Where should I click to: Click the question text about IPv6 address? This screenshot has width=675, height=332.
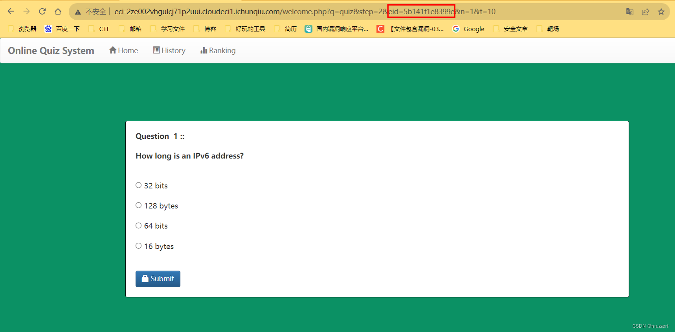(190, 156)
